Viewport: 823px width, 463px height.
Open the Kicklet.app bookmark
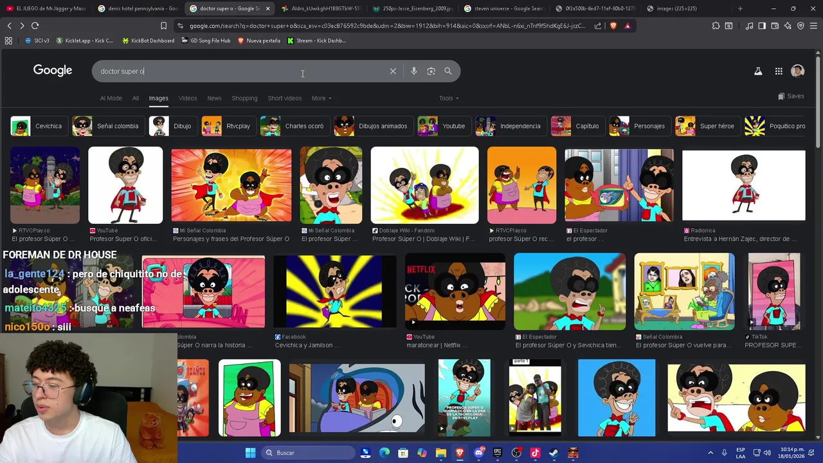point(85,41)
